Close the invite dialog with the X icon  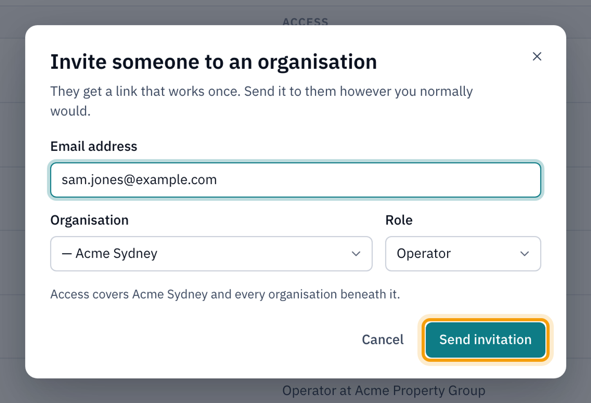(537, 56)
